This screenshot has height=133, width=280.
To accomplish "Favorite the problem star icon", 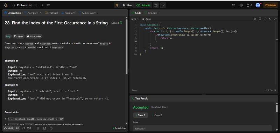I will (38, 128).
